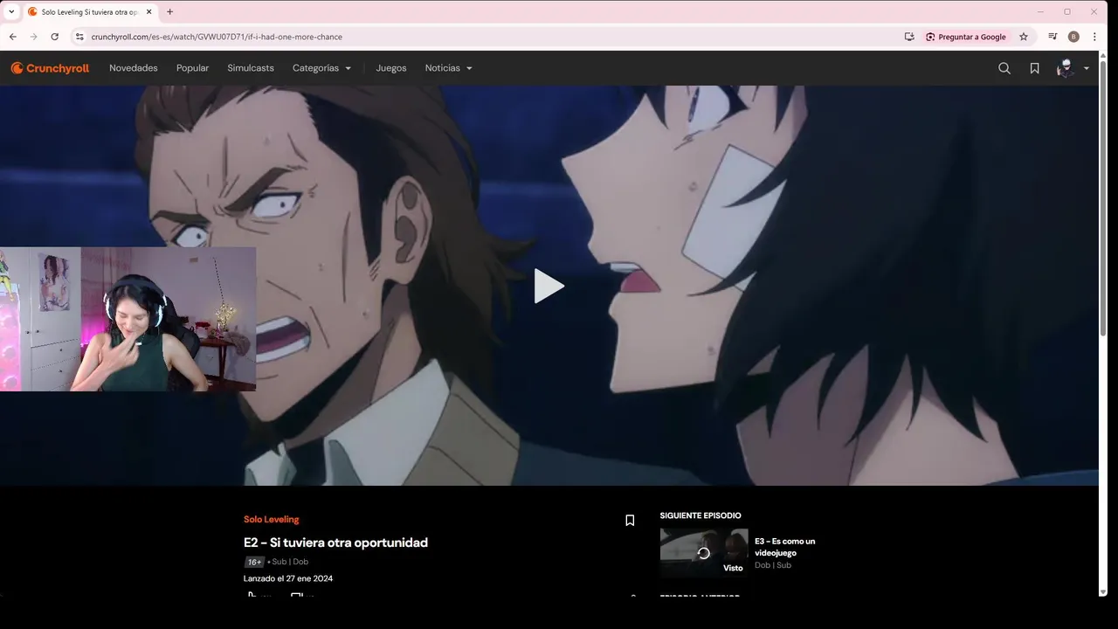Click webcam overlay picture
The height and width of the screenshot is (629, 1118).
[128, 319]
